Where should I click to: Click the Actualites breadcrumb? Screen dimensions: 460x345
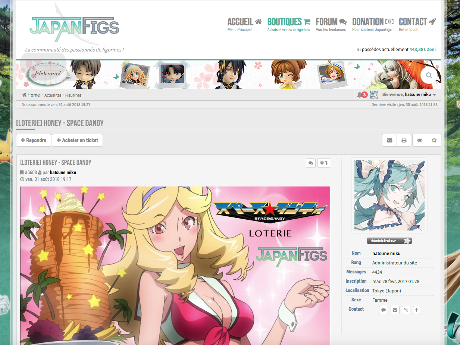click(53, 95)
